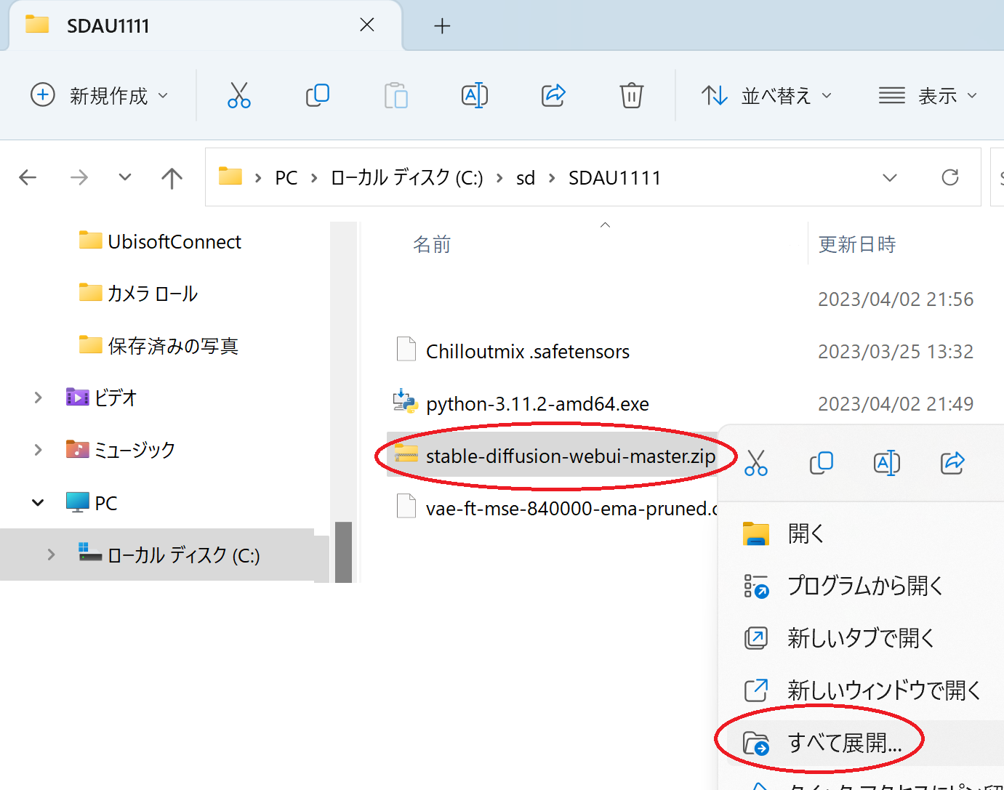Viewport: 1004px width, 790px height.
Task: Open the 並べ替え sort dropdown
Action: [x=767, y=95]
